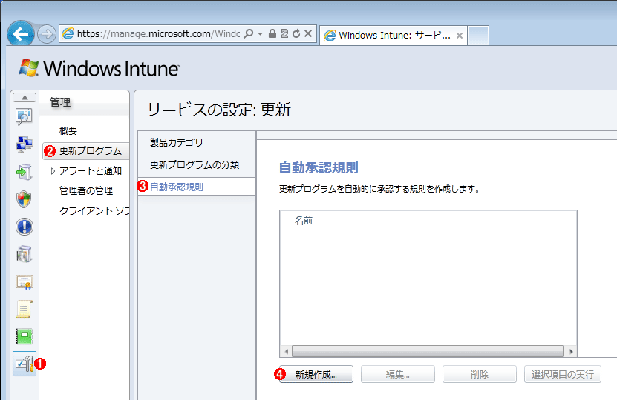Image resolution: width=617 pixels, height=400 pixels.
Task: Select 管理者の管理 in the 管理 pane
Action: coord(86,191)
